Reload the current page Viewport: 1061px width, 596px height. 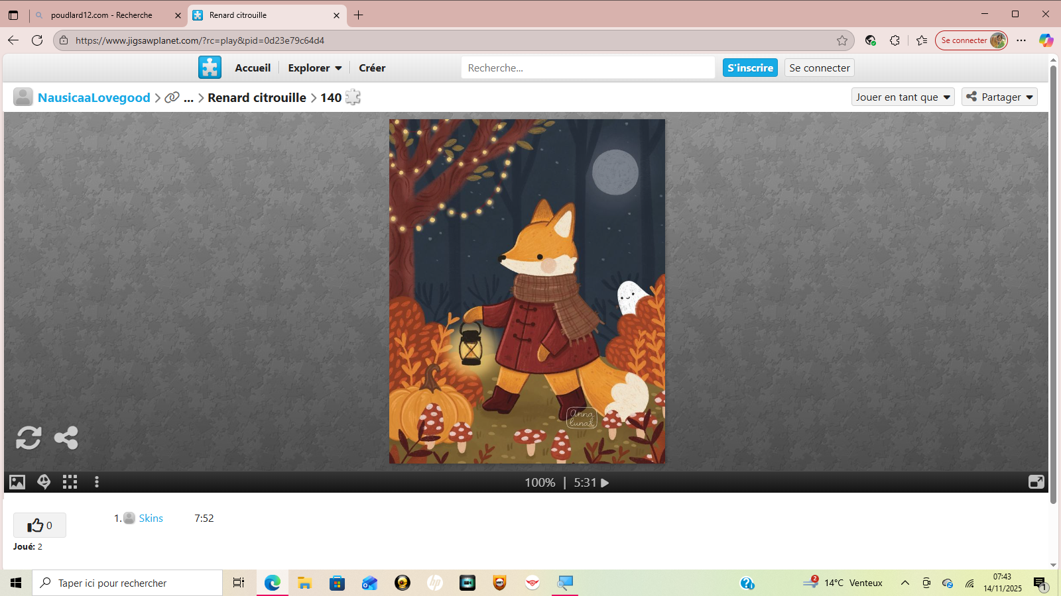tap(37, 40)
